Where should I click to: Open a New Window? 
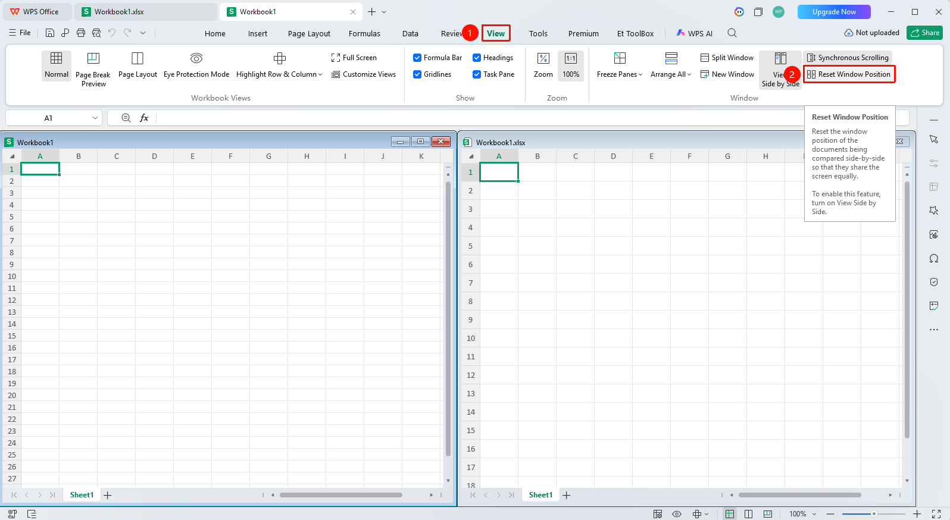pos(727,74)
